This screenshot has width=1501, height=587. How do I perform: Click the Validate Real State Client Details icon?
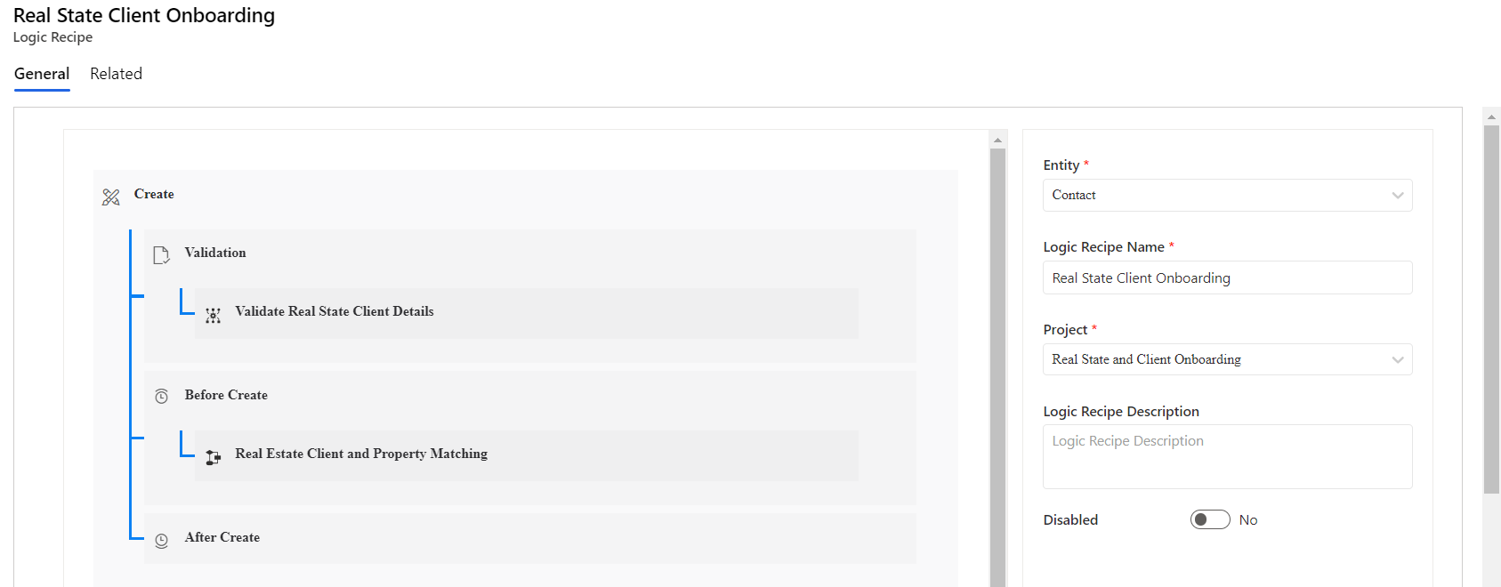tap(213, 315)
